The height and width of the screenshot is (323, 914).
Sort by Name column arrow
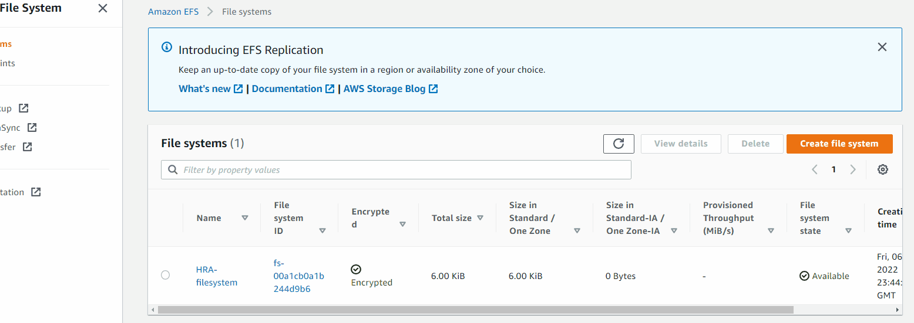(x=245, y=218)
